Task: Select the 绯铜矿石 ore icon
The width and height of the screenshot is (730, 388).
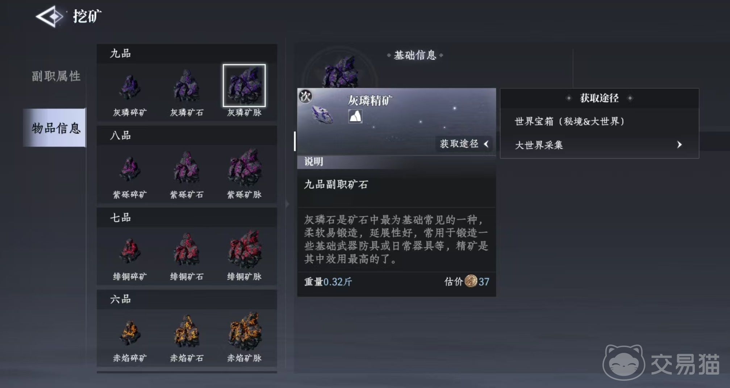Action: point(187,250)
